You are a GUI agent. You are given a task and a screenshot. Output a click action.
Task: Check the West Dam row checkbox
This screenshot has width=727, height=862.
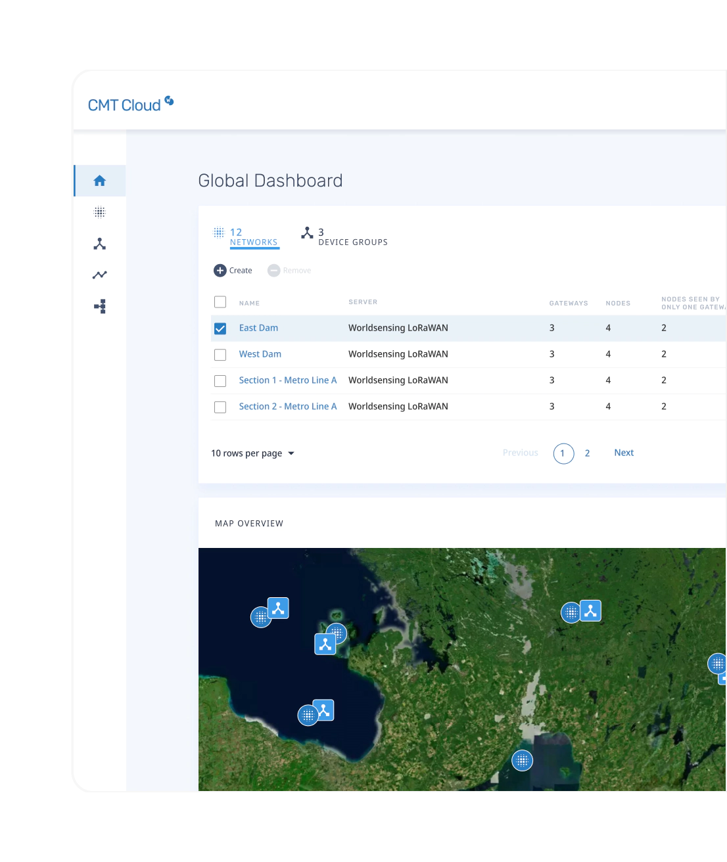coord(220,354)
